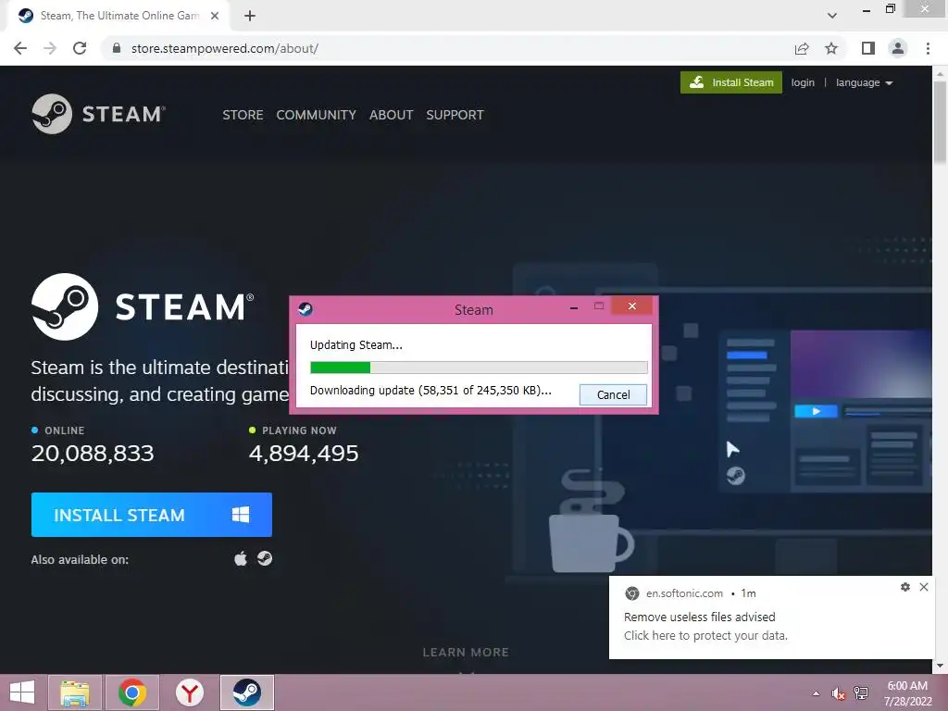This screenshot has height=711, width=948.
Task: Open the SUPPORT page
Action: pyautogui.click(x=455, y=115)
